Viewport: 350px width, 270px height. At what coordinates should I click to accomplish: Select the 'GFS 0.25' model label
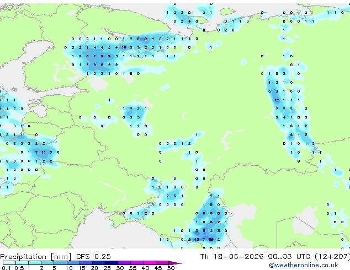coord(93,257)
